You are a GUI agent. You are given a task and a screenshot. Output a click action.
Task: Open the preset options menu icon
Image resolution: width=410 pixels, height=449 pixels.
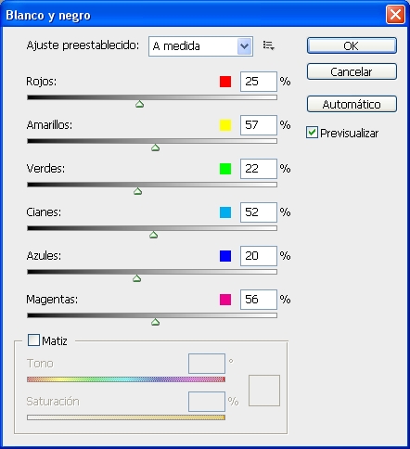[269, 45]
